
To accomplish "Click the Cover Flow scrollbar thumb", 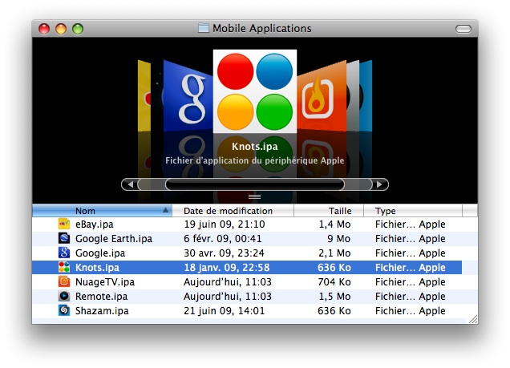I will pyautogui.click(x=255, y=184).
